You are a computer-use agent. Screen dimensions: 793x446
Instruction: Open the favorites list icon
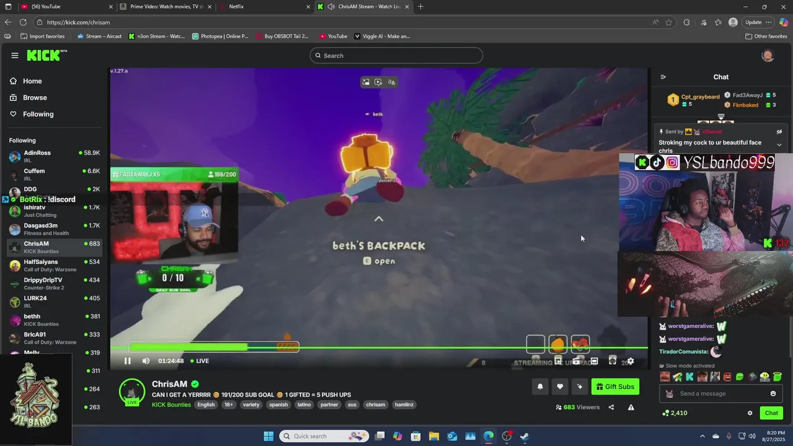(719, 22)
